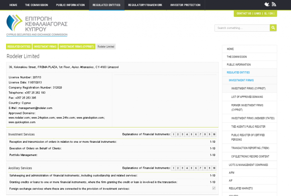Open REGULATORY FRAMEWORK top menu
This screenshot has height=196, width=291.
point(145,5)
